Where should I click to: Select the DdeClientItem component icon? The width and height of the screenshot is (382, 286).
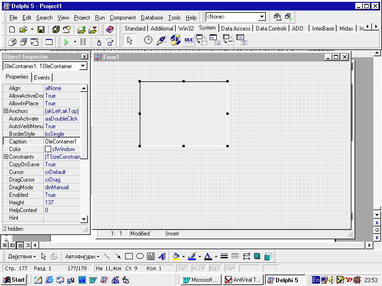215,40
